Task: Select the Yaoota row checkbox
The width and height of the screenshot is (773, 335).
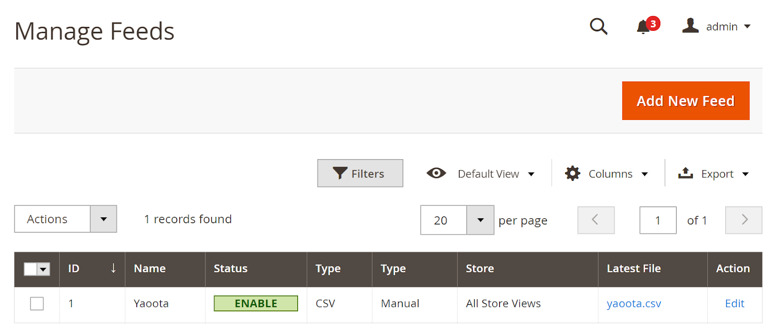Action: pyautogui.click(x=37, y=304)
